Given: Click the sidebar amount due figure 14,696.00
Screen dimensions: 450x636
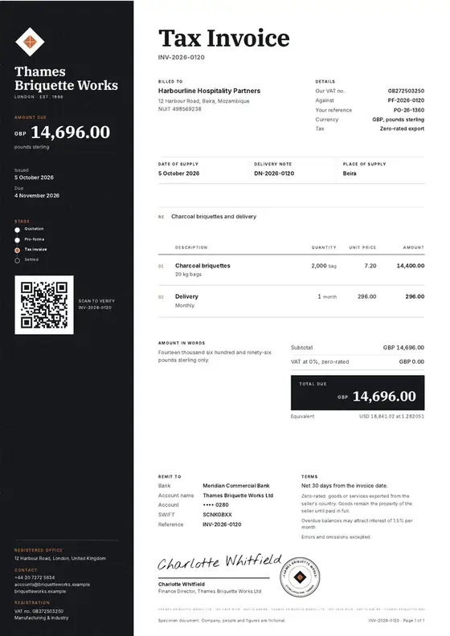Looking at the screenshot, I should [x=70, y=132].
